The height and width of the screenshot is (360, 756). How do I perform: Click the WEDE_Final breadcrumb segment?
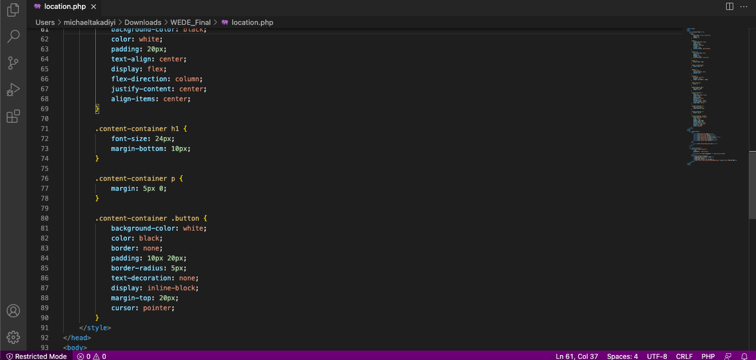coord(190,23)
